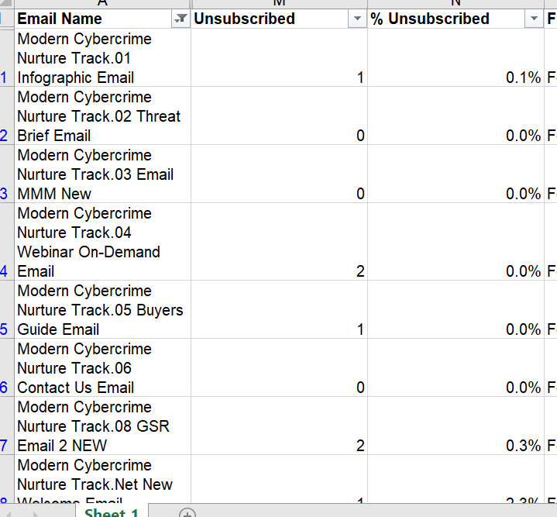
Task: Select the 02 Threat Brief Email cell
Action: click(x=102, y=115)
